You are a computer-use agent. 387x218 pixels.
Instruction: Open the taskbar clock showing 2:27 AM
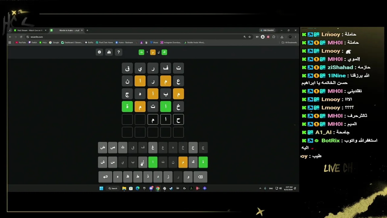pyautogui.click(x=289, y=188)
